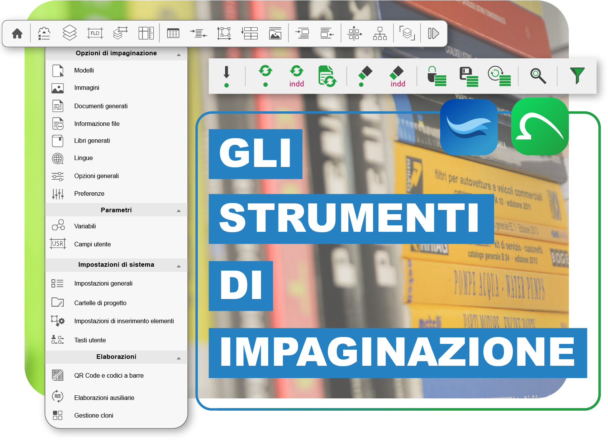Collapse the Impostazioni di sistema section arrow
Screen dimensions: 608x441
pos(179,266)
